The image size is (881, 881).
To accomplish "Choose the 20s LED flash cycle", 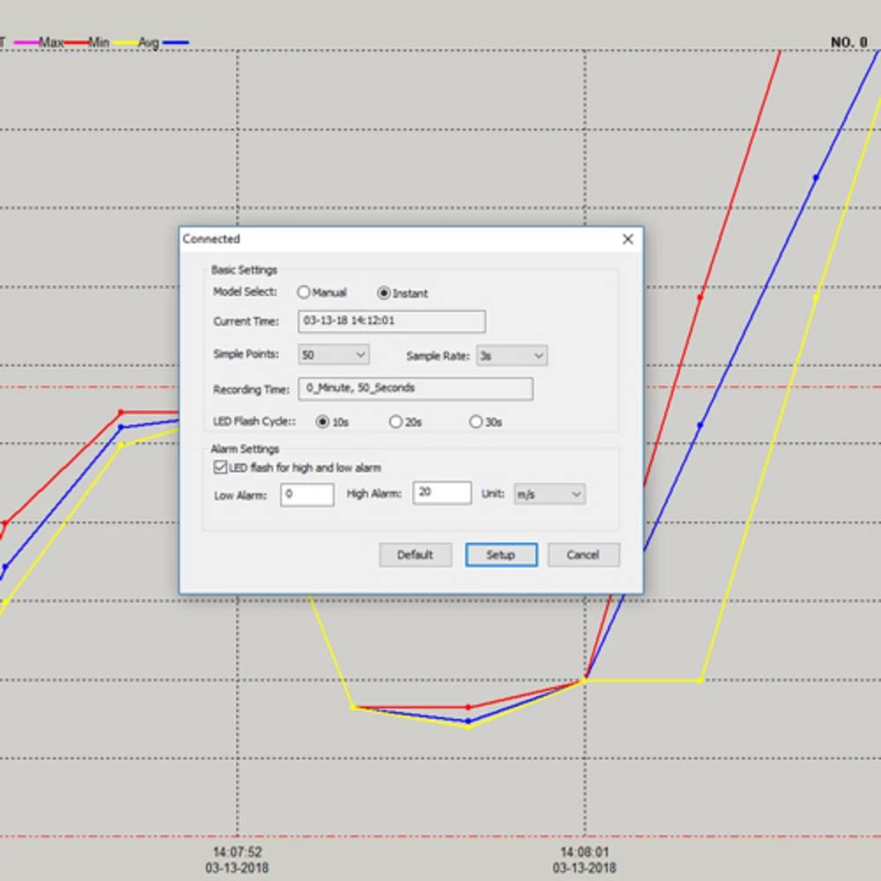I will (x=396, y=422).
